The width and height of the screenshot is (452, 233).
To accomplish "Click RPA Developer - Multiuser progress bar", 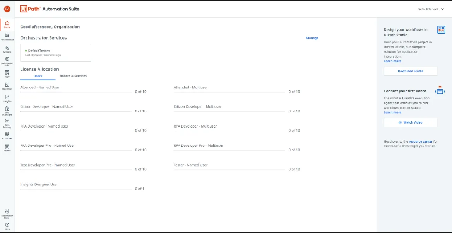I will tap(229, 131).
